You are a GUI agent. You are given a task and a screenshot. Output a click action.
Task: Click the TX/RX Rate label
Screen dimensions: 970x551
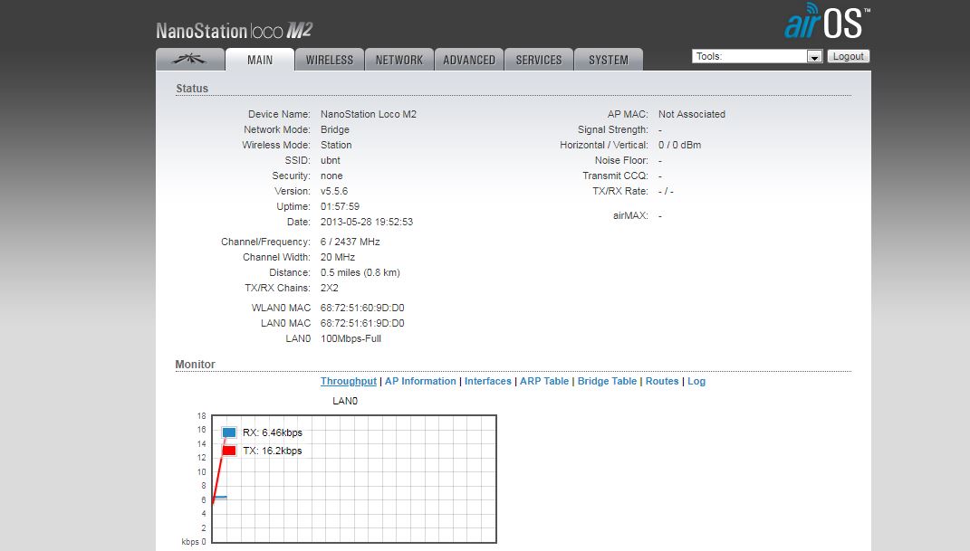click(619, 192)
